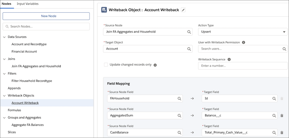Click the FAHousehold source node field

(x=145, y=98)
